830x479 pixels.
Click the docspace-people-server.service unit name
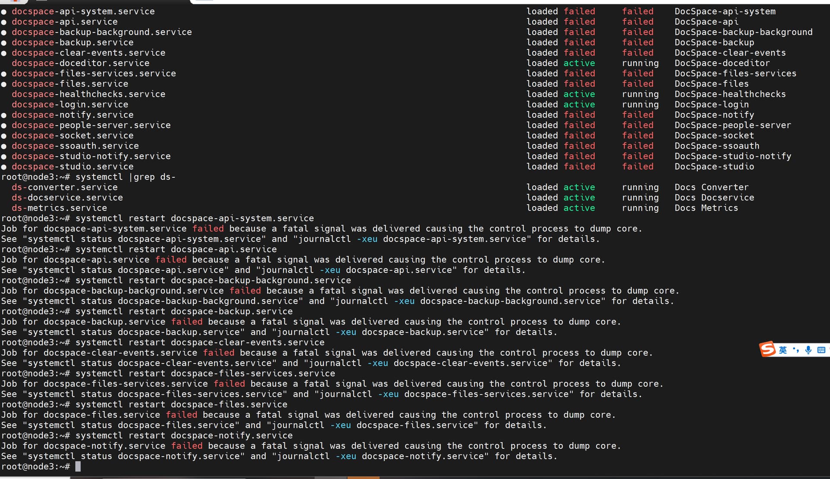coord(91,125)
